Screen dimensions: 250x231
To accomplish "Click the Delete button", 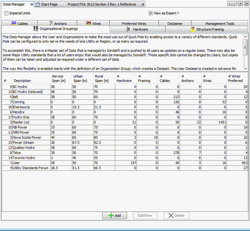I will [x=176, y=215].
